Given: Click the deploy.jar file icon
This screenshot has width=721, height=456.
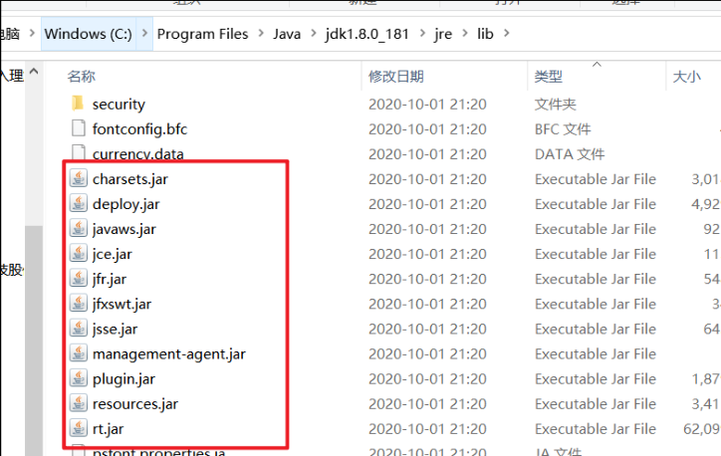Looking at the screenshot, I should click(79, 204).
